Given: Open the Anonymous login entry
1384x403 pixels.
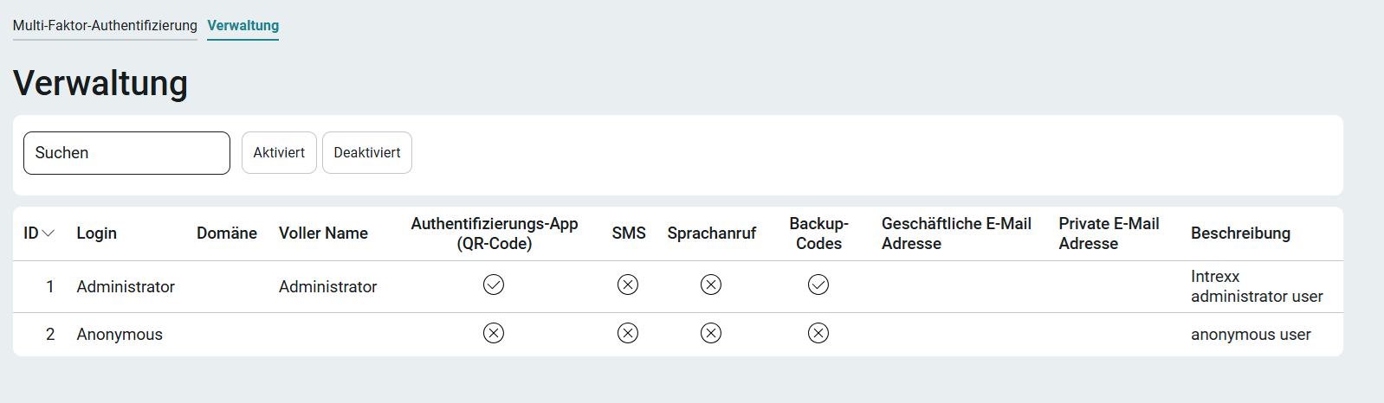Looking at the screenshot, I should coord(120,334).
